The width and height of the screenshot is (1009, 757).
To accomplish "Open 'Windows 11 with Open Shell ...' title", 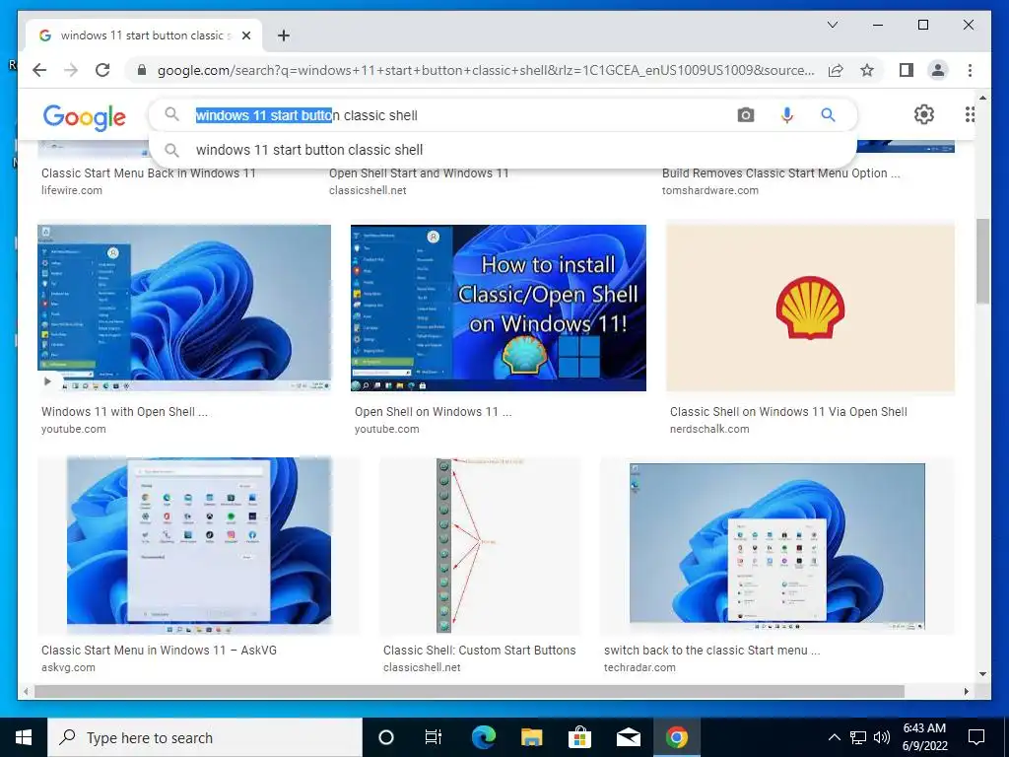I will [x=124, y=412].
